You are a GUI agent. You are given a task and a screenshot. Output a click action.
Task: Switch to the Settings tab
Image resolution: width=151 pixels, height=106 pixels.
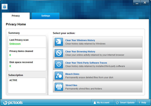click(x=46, y=16)
